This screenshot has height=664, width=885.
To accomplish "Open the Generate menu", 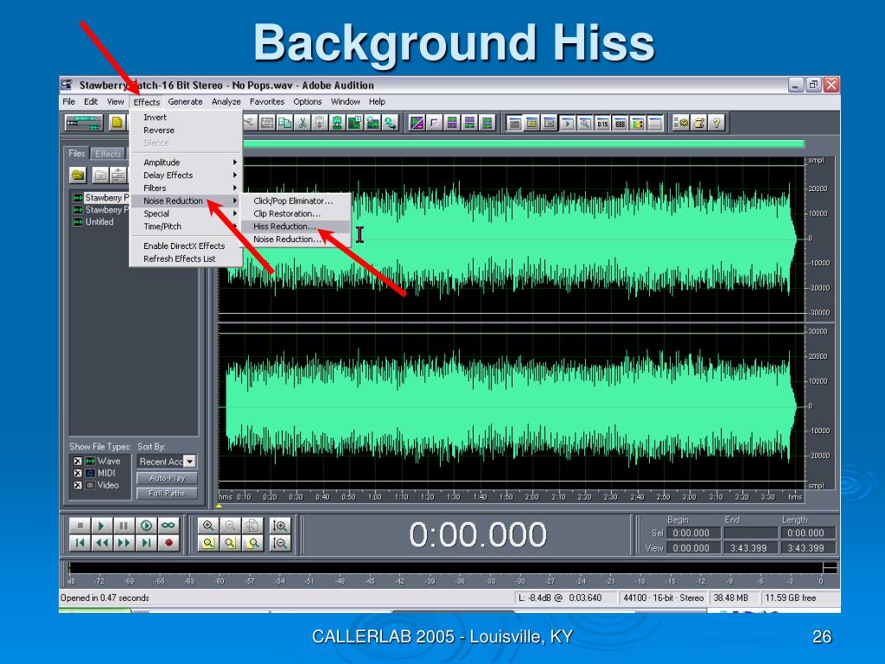I will click(185, 102).
